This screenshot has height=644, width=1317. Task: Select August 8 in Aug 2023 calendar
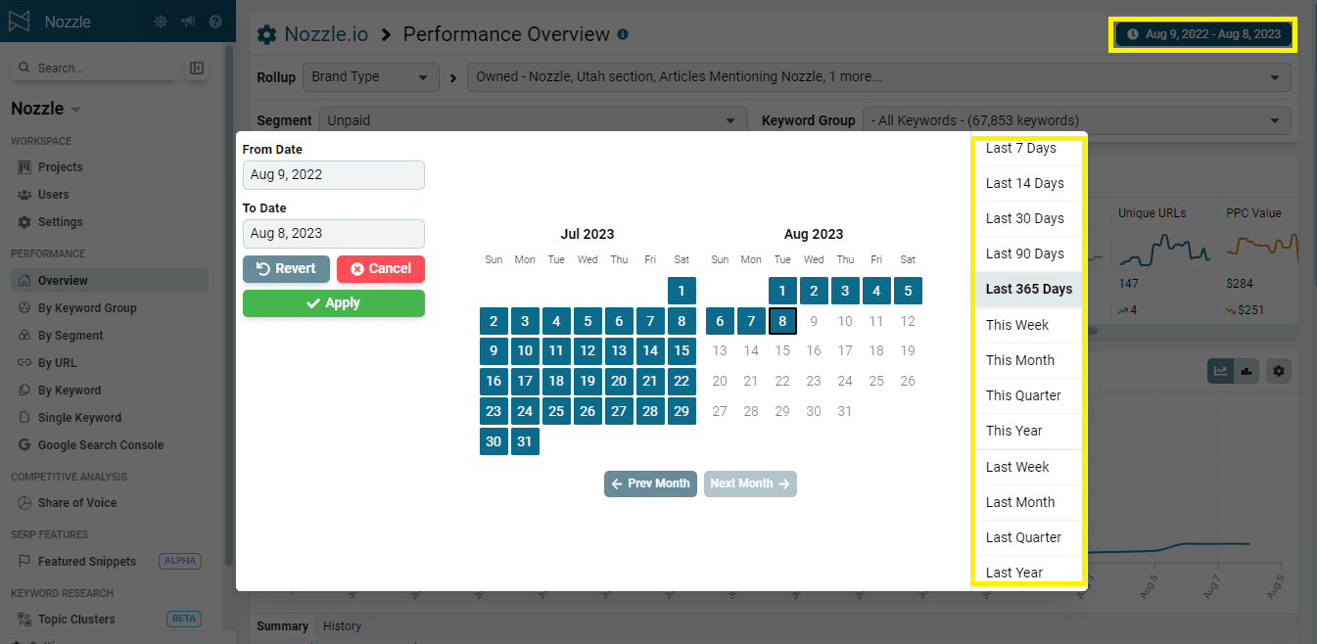(782, 321)
